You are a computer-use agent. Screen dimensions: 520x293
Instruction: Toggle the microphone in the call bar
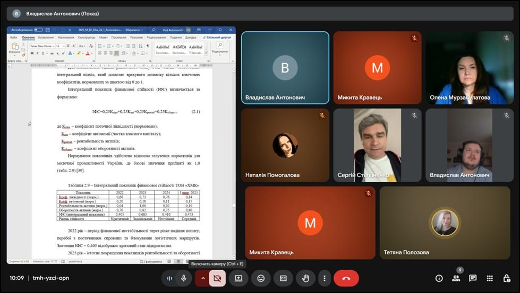click(x=183, y=278)
